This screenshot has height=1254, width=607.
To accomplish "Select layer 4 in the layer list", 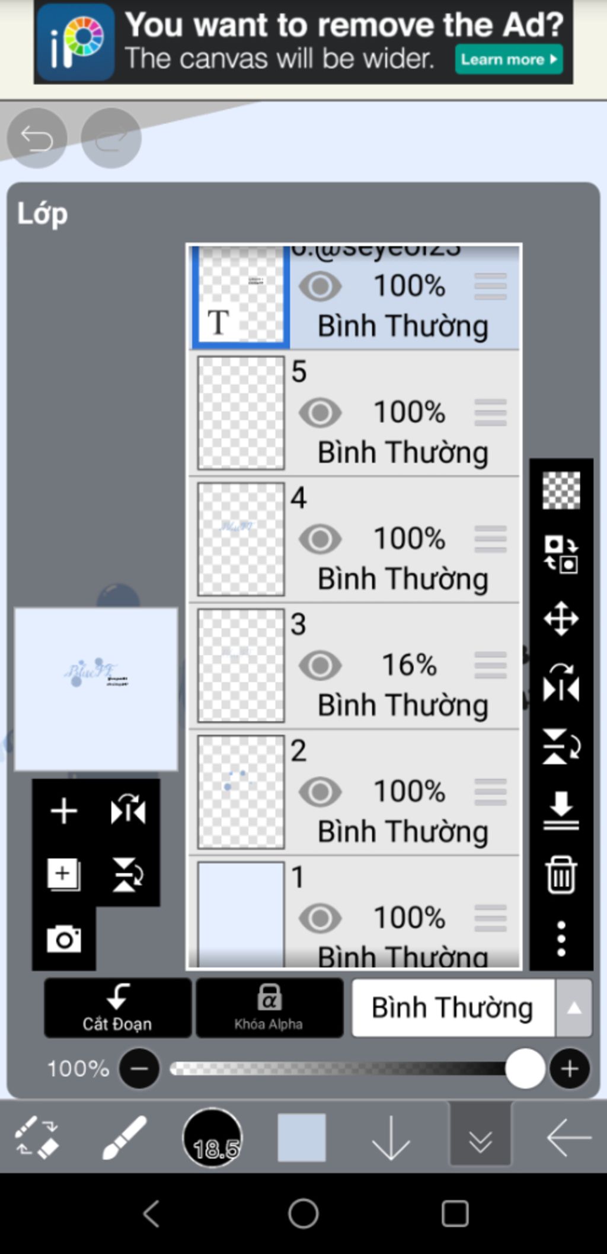I will (x=354, y=539).
